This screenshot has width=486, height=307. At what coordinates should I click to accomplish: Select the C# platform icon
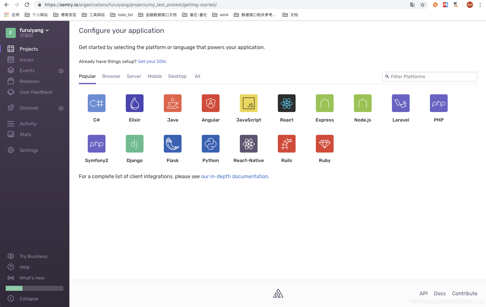pos(97,103)
